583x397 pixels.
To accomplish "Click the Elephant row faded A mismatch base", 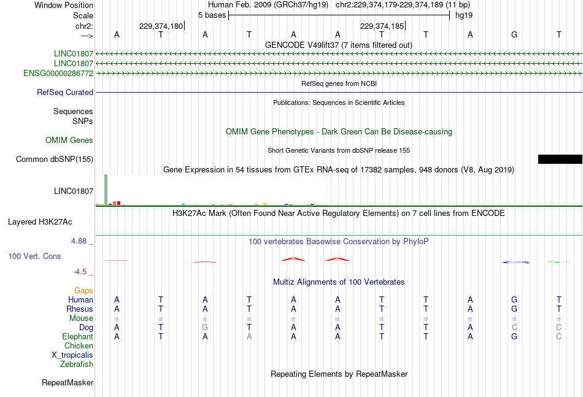I will coord(249,336).
